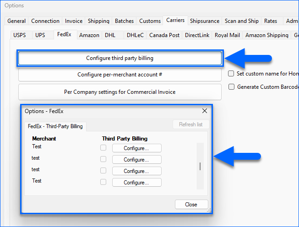
Task: Check third party billing for first Test merchant
Action: 103,148
